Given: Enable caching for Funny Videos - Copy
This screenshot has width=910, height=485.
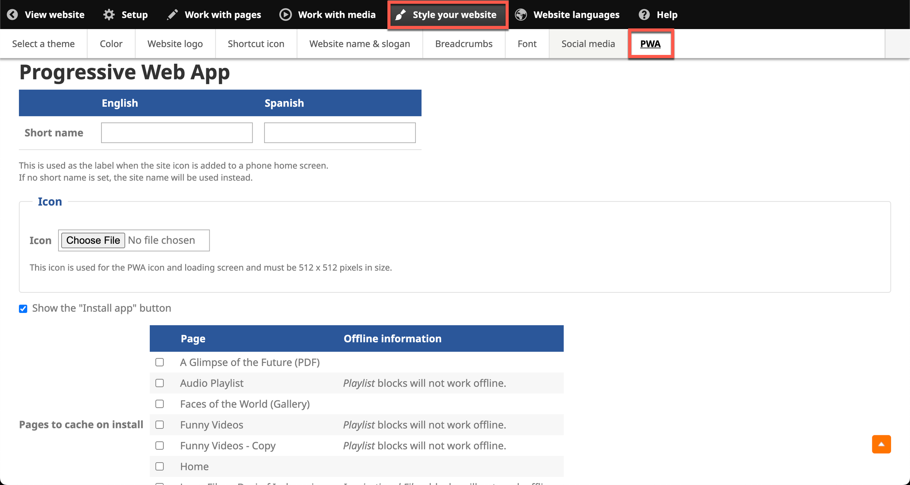Looking at the screenshot, I should pos(160,445).
